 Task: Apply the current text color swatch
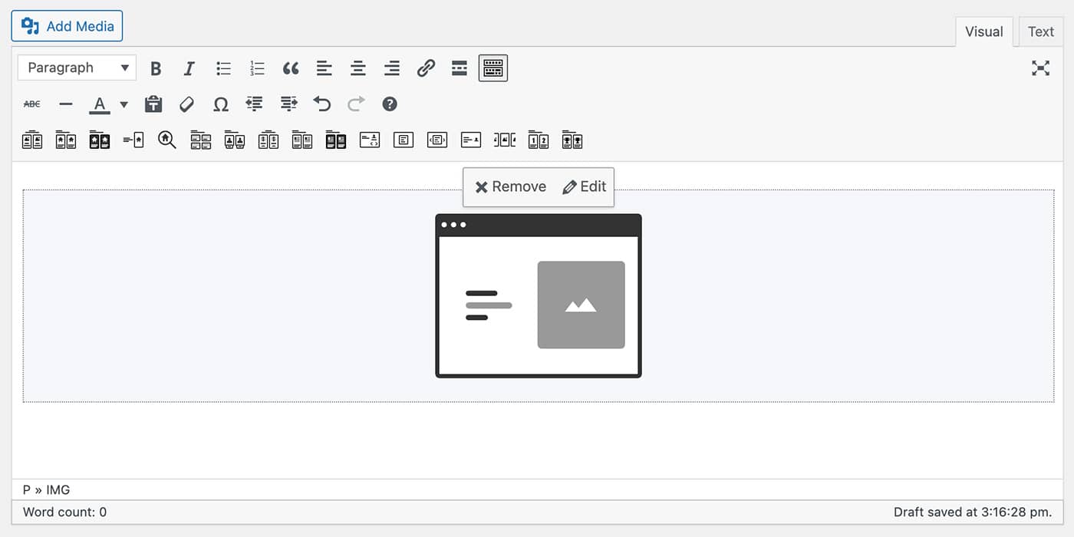coord(100,104)
